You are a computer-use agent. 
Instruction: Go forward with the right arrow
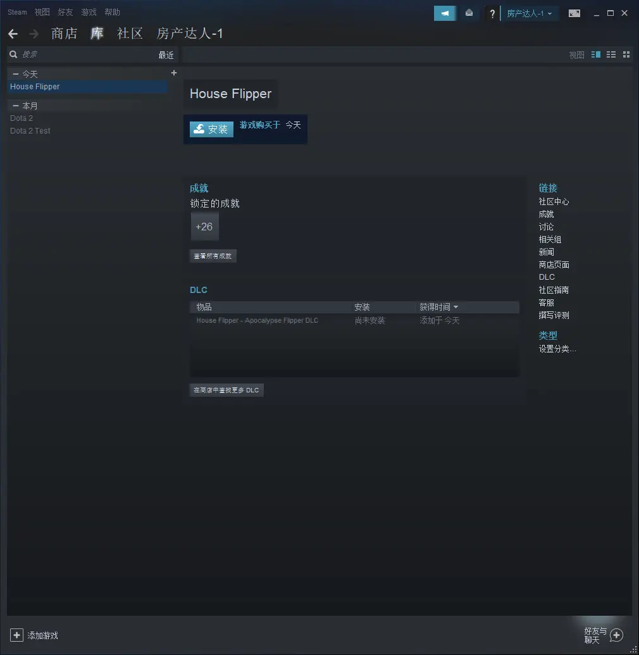34,34
